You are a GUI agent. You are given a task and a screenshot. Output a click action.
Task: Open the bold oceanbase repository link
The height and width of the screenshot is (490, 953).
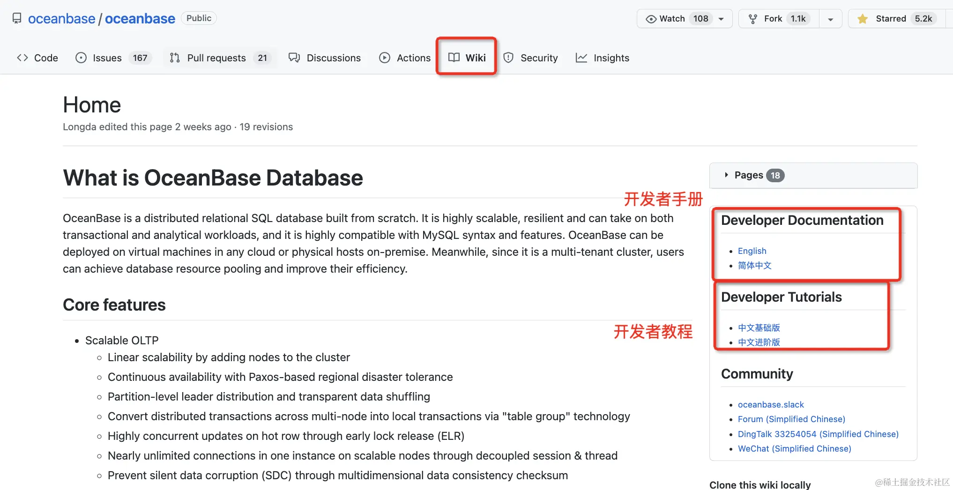140,19
